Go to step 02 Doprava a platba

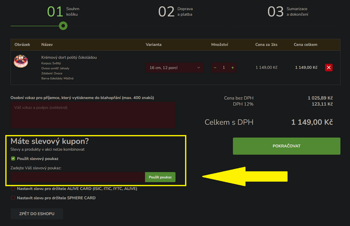click(175, 12)
